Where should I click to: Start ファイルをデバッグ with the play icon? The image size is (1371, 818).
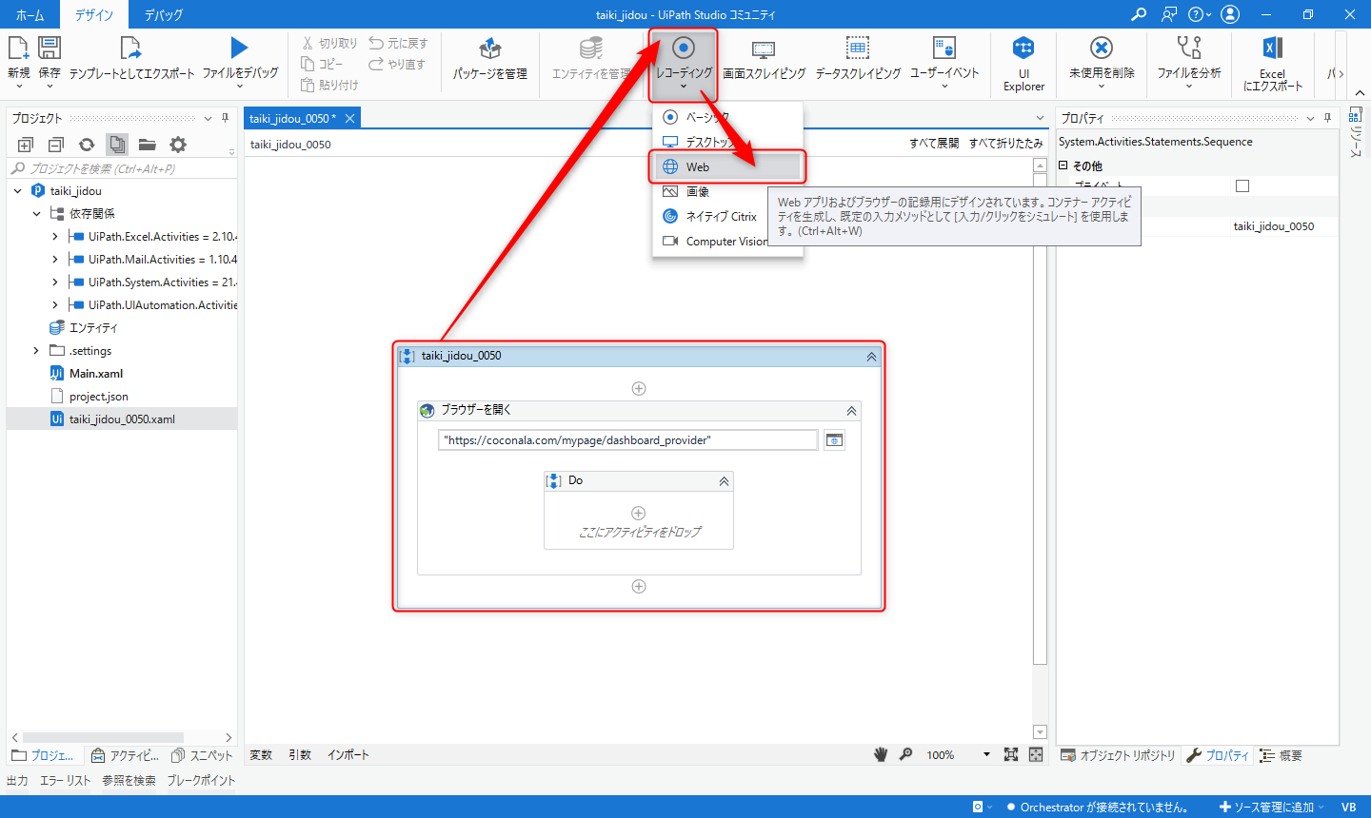click(x=240, y=48)
